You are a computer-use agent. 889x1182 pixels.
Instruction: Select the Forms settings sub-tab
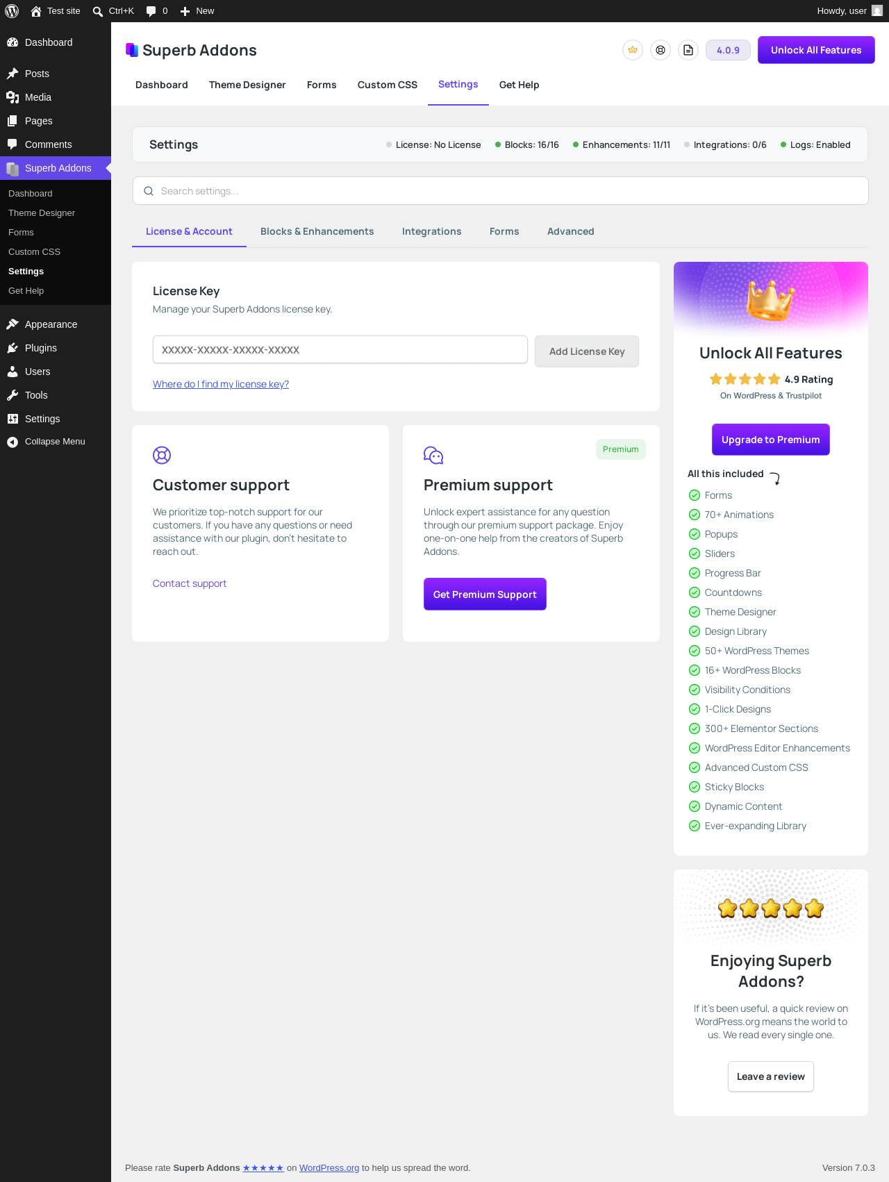[504, 231]
